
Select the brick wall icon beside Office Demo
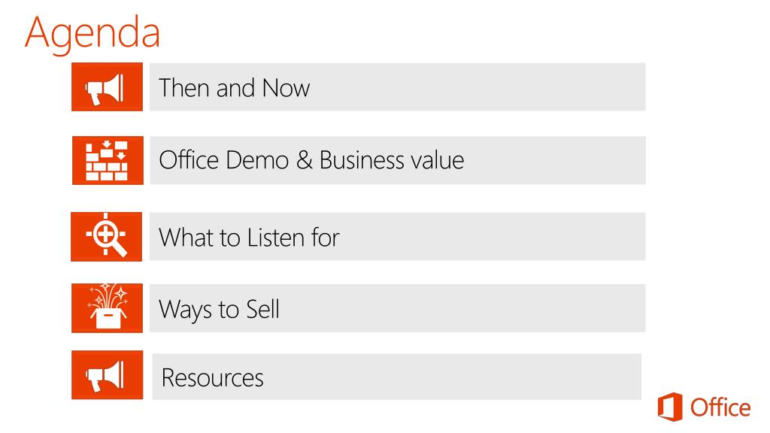[x=108, y=161]
